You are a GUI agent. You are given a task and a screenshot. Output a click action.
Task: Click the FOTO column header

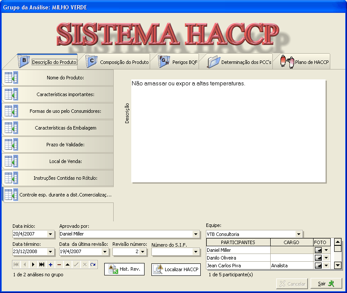click(322, 242)
